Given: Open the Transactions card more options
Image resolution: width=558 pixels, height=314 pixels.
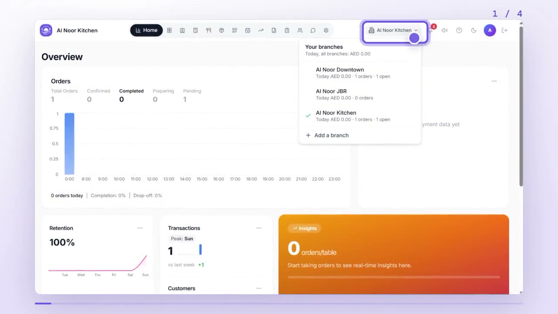Looking at the screenshot, I should coord(259,228).
